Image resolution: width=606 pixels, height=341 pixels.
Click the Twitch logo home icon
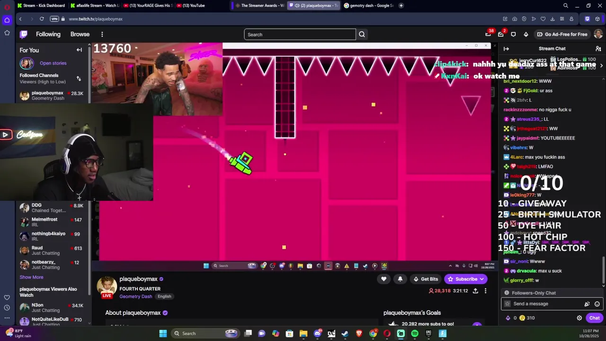point(24,34)
